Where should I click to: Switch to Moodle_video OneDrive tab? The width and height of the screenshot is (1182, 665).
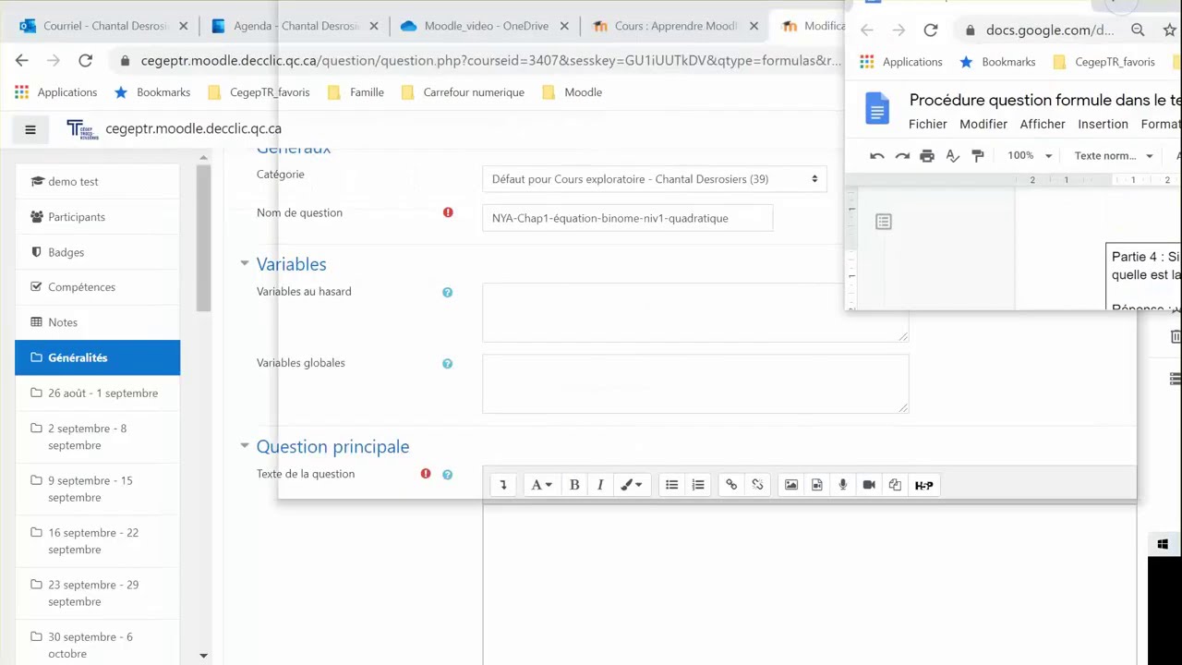pos(486,26)
